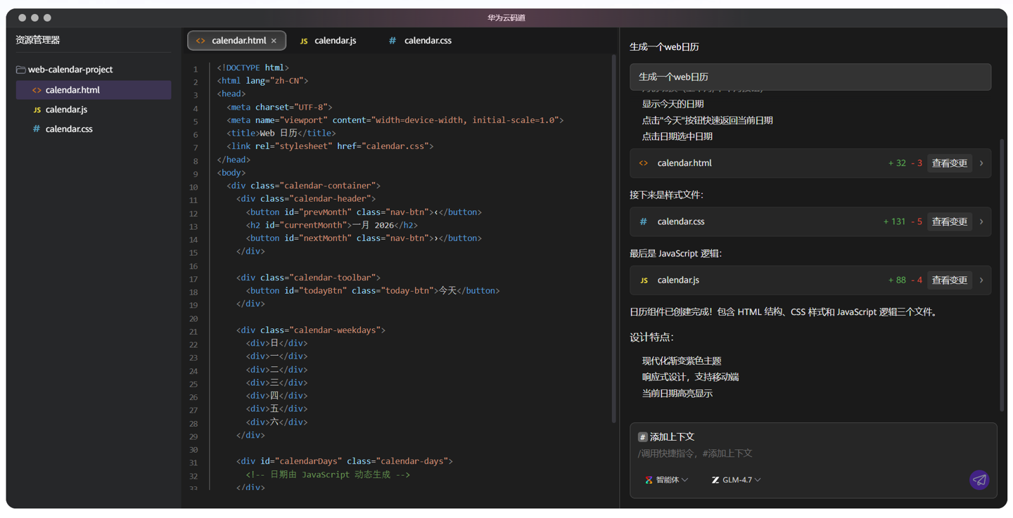Click 查看变更 on the calendar.css card
The image size is (1013, 518).
[x=949, y=221]
